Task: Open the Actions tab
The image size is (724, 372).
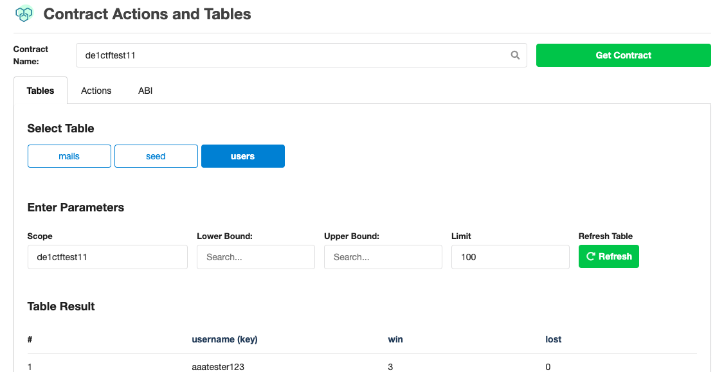Action: (x=96, y=91)
